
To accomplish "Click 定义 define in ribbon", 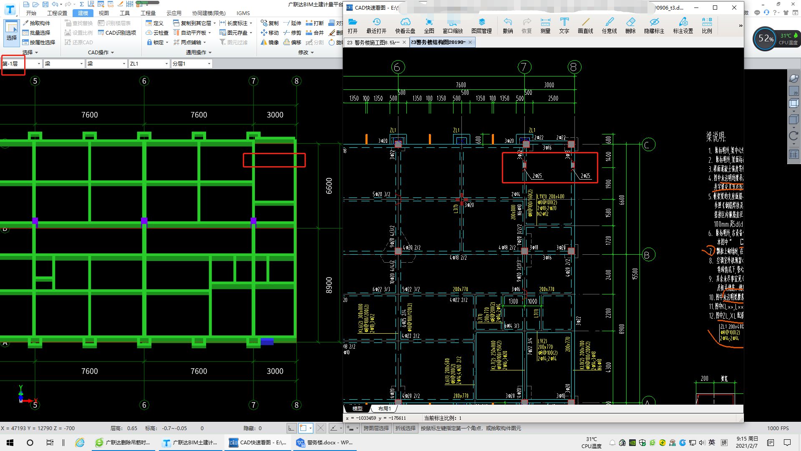I will pos(154,23).
